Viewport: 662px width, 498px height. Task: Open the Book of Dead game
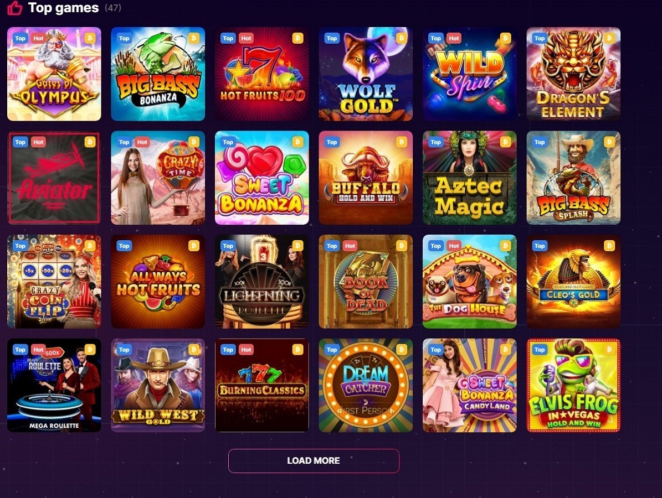(366, 282)
